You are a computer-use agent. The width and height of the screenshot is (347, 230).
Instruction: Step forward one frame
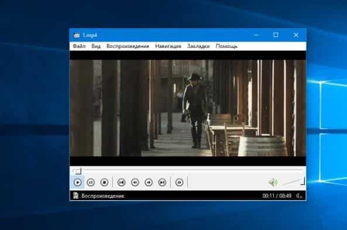pyautogui.click(x=179, y=183)
